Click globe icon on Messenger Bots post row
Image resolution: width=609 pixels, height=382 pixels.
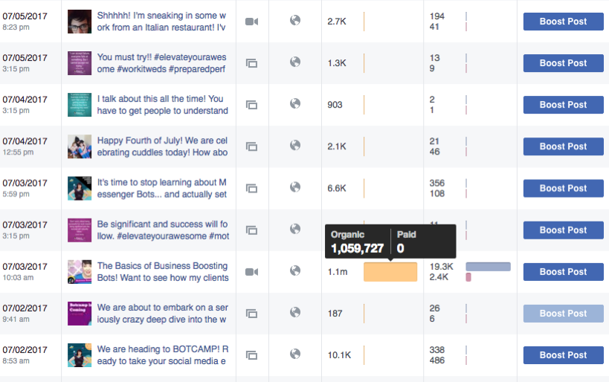pyautogui.click(x=295, y=187)
